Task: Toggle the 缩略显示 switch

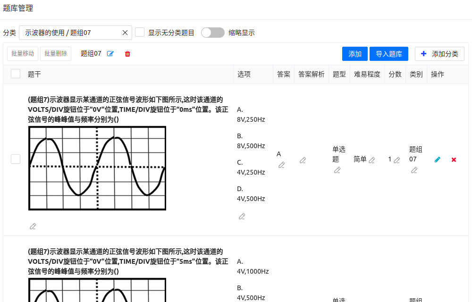Action: [213, 33]
